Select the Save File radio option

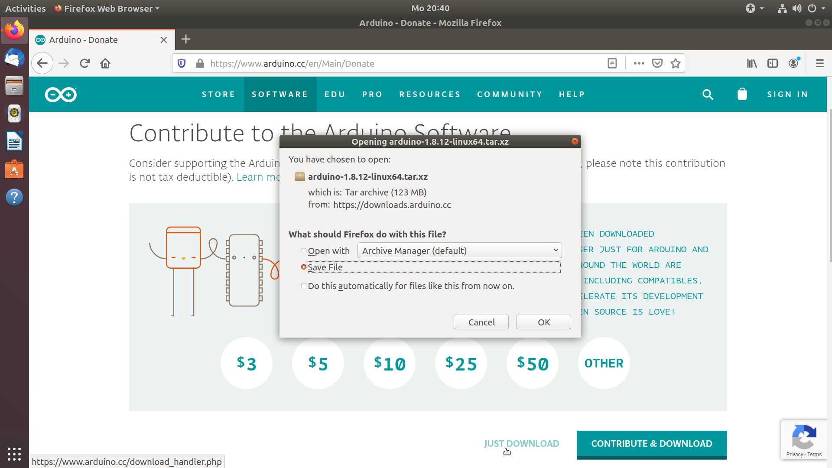pos(304,267)
